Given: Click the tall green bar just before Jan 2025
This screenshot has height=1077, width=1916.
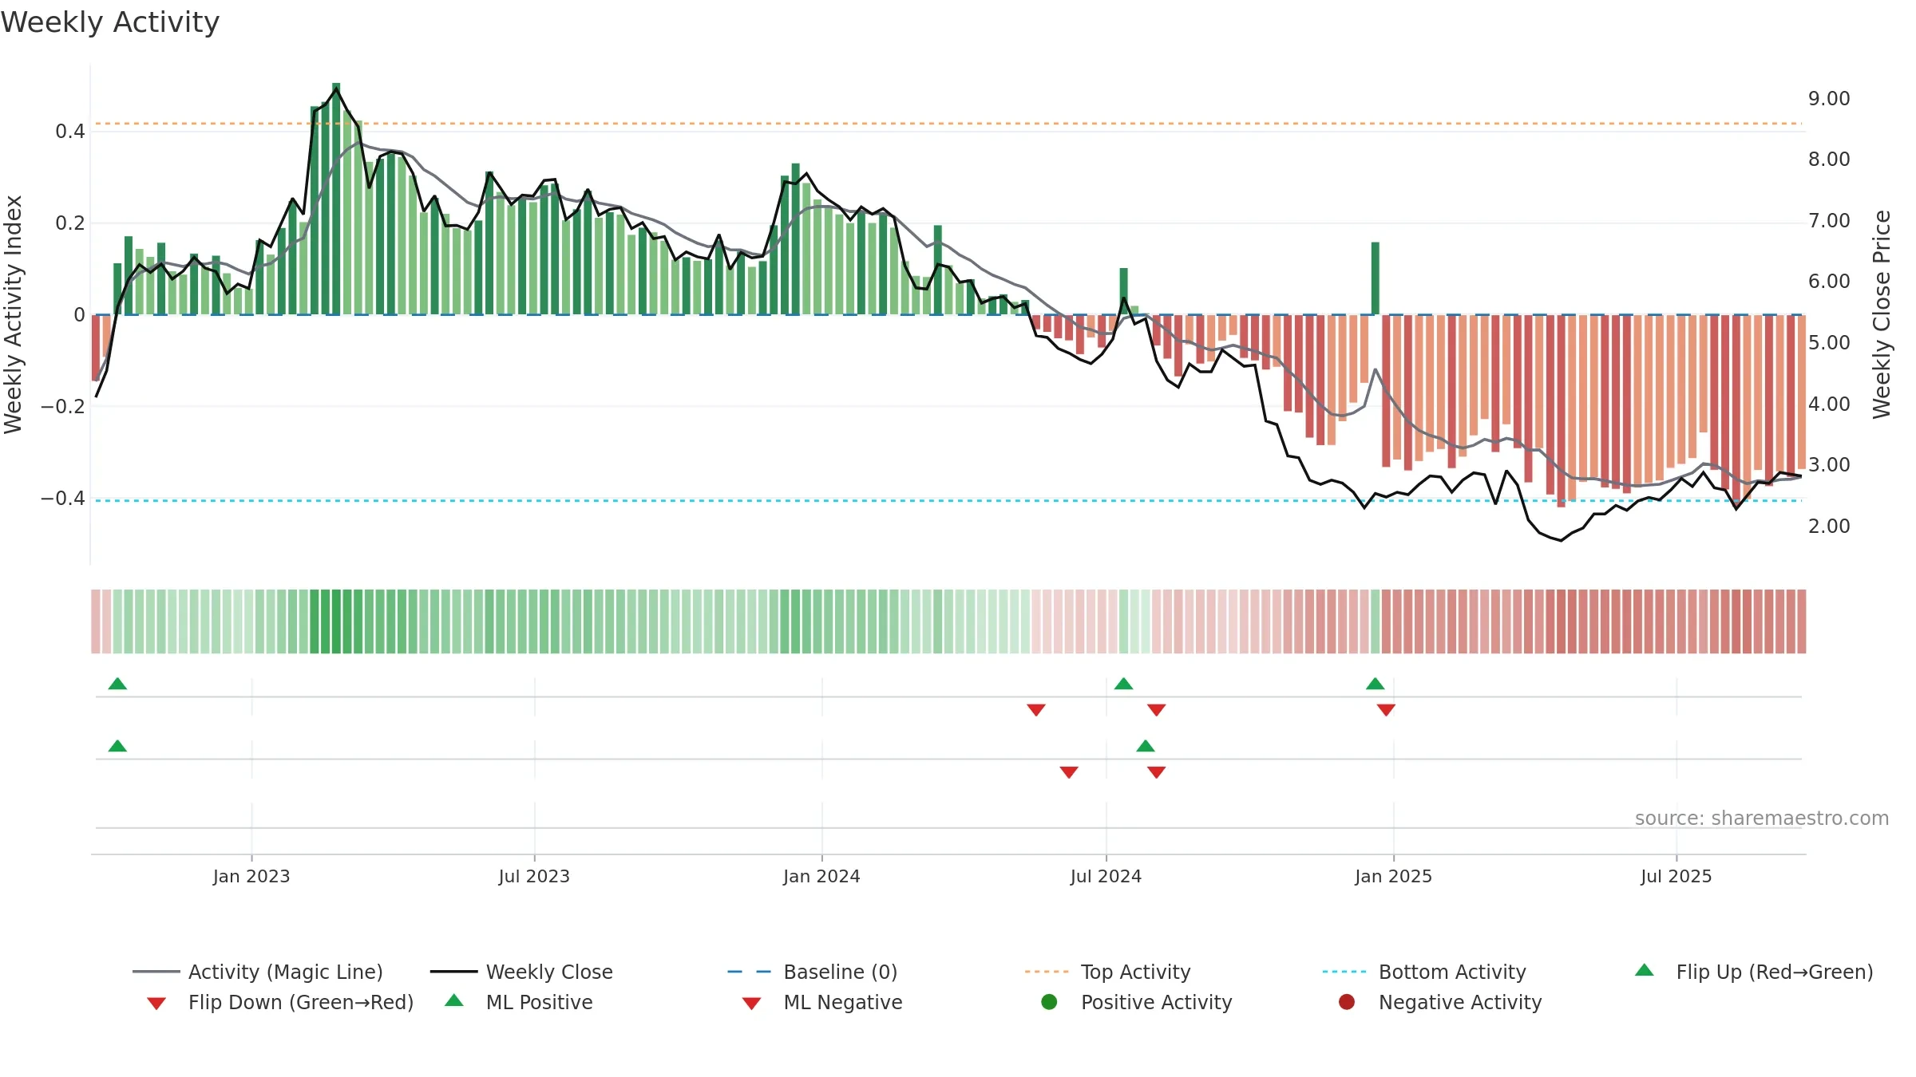Looking at the screenshot, I should pyautogui.click(x=1375, y=278).
